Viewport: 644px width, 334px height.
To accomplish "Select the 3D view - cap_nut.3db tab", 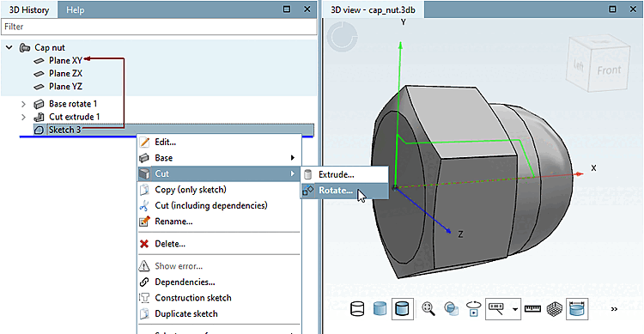I will coord(373,9).
